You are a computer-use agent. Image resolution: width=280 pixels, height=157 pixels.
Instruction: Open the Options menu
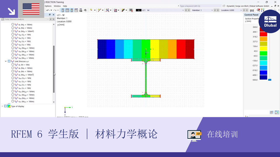pos(48,6)
